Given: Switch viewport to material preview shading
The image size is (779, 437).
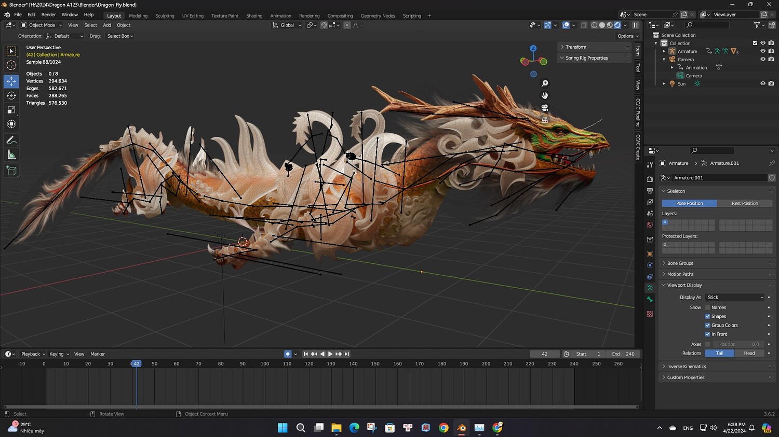Looking at the screenshot, I should pyautogui.click(x=610, y=25).
